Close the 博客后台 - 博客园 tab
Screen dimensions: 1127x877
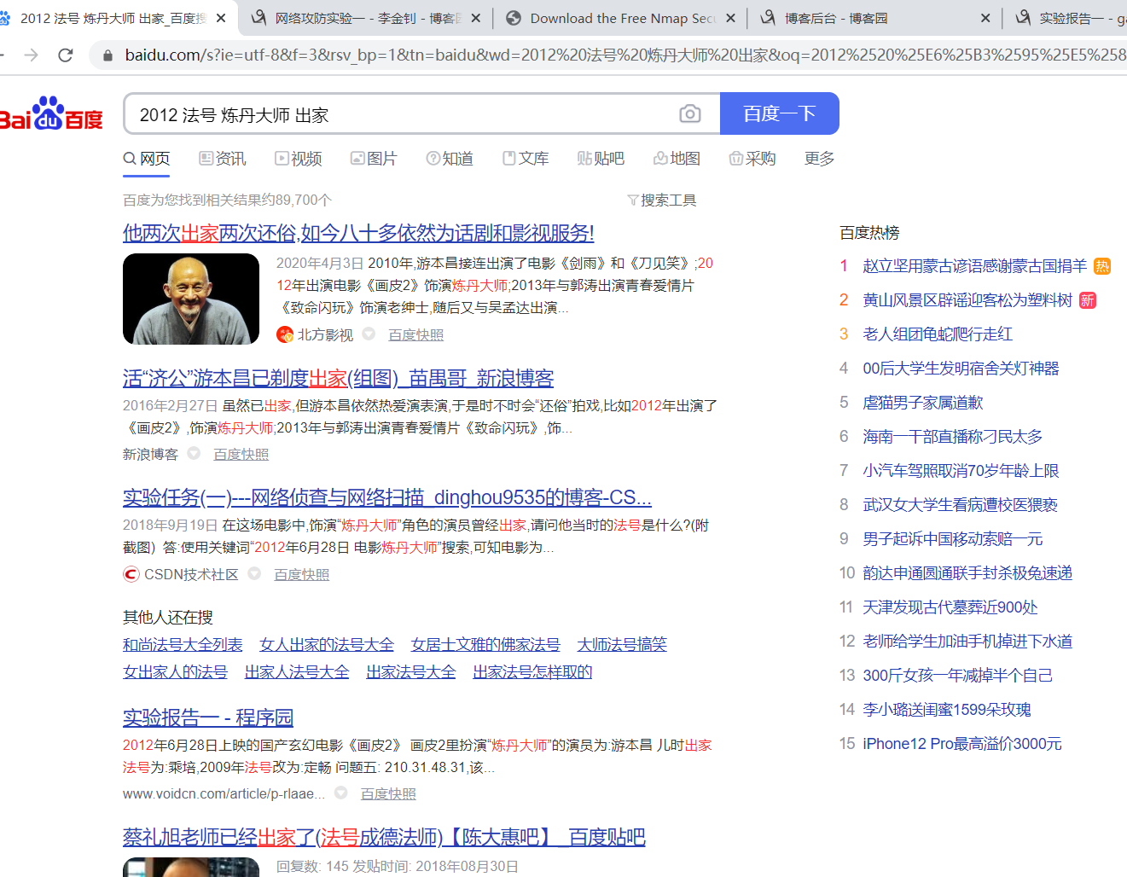point(985,18)
